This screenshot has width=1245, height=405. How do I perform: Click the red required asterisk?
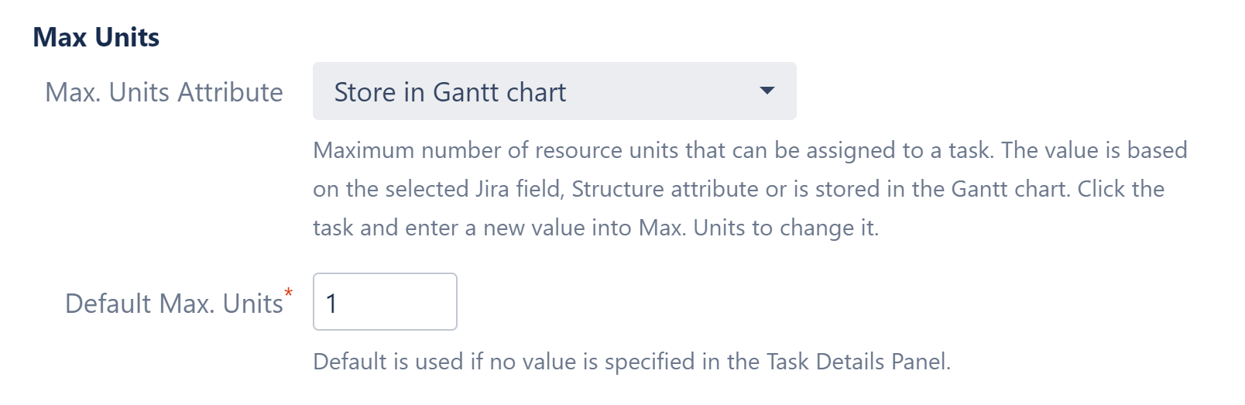pyautogui.click(x=289, y=293)
